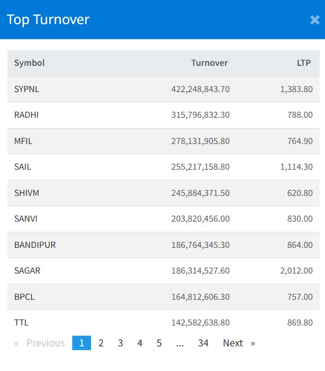Open the MFIL symbol entry
This screenshot has width=325, height=371.
point(24,141)
